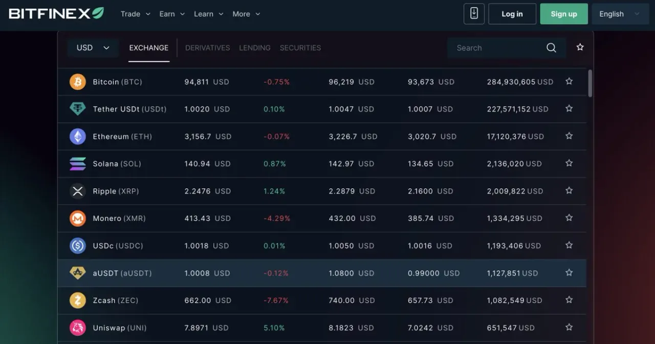Favorite Ethereum with its star

tap(569, 136)
